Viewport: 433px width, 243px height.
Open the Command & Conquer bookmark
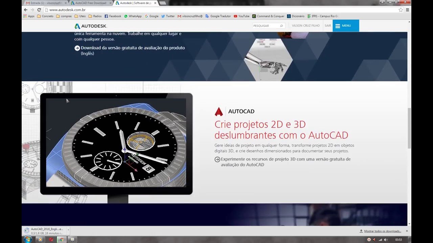(269, 16)
